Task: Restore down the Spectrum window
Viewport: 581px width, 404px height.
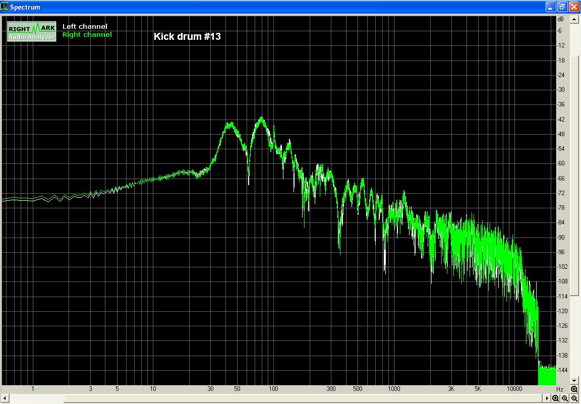Action: (x=562, y=7)
